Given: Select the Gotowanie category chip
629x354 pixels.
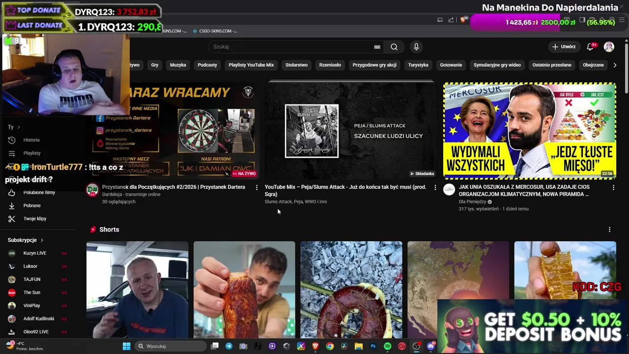Looking at the screenshot, I should click(x=451, y=65).
